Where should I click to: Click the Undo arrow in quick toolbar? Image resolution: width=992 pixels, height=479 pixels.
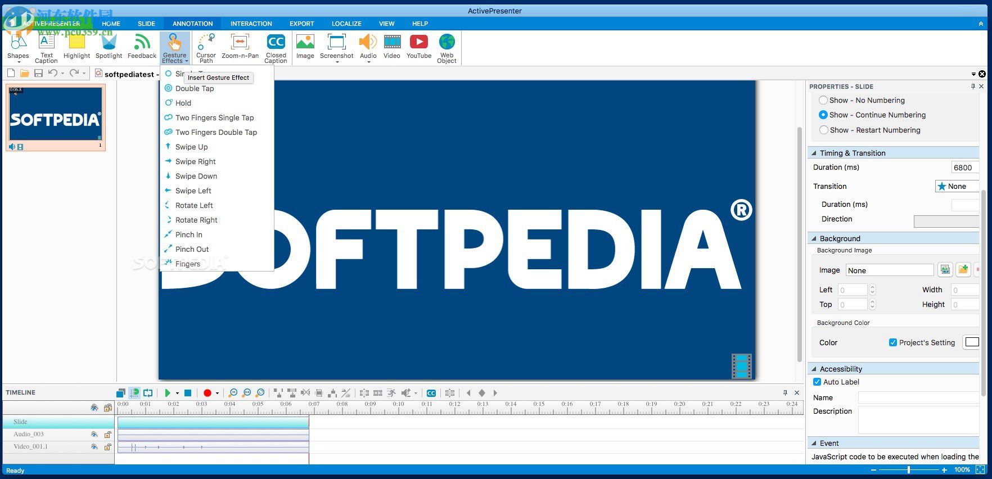53,73
